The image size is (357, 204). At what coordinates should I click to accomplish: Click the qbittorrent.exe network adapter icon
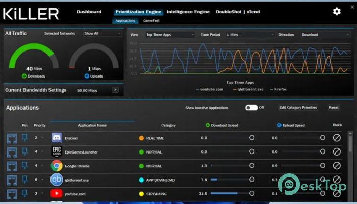pos(12,180)
